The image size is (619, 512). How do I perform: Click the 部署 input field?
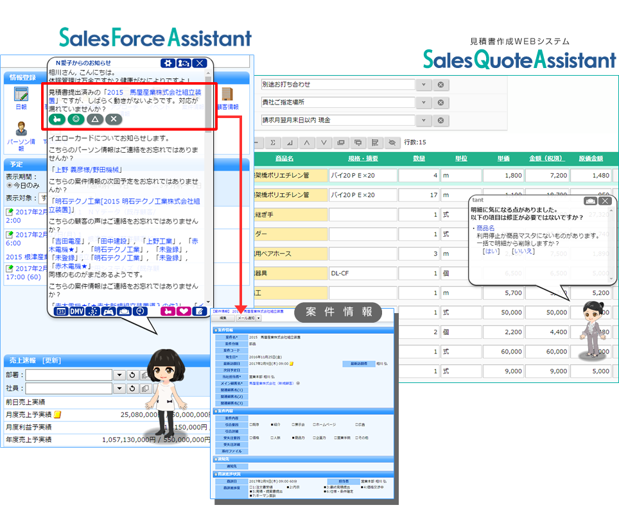[x=69, y=375]
